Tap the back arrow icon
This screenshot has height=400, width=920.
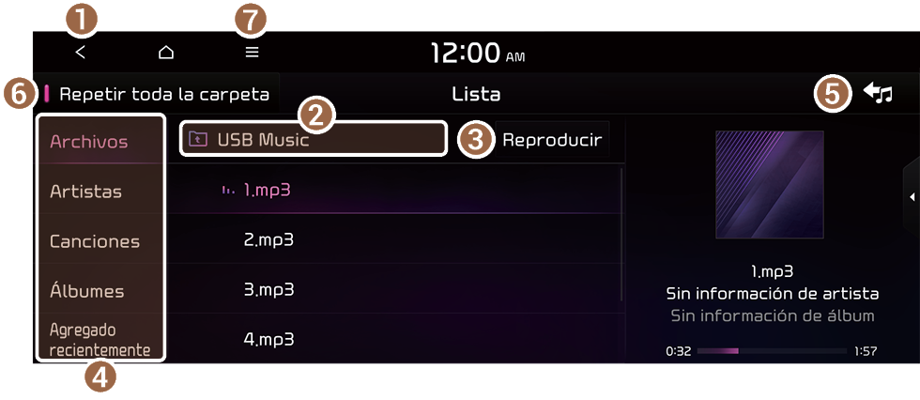[81, 53]
